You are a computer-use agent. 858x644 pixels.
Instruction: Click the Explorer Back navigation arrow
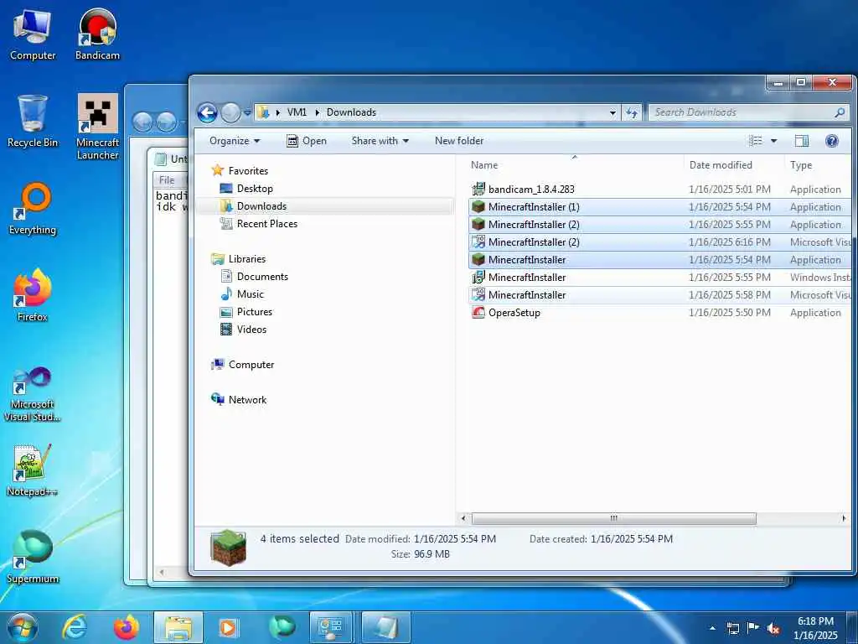tap(208, 113)
